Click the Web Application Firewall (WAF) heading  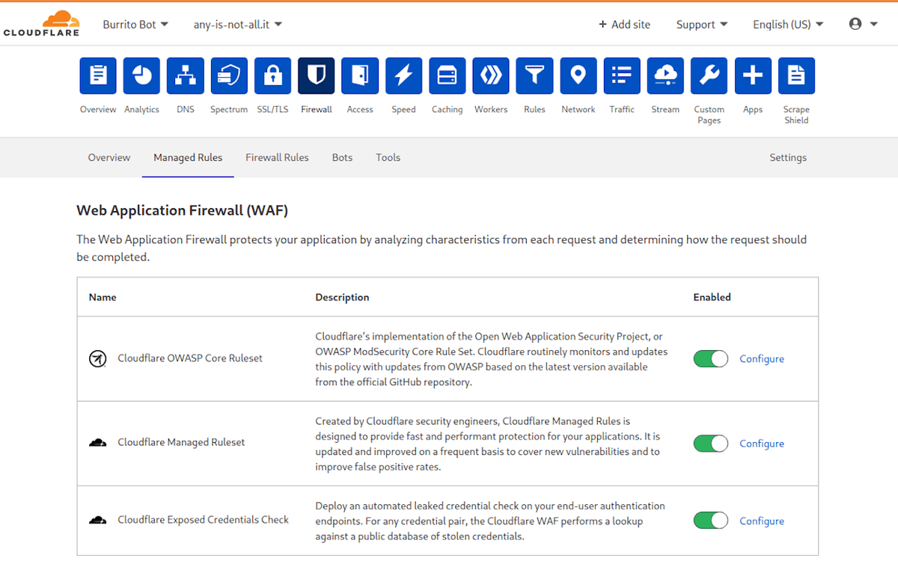tap(182, 210)
